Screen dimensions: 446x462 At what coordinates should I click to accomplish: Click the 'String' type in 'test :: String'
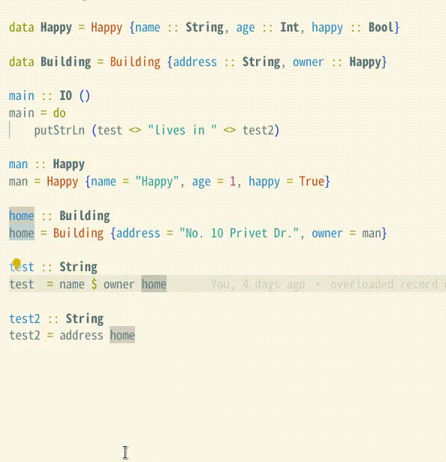pos(78,267)
